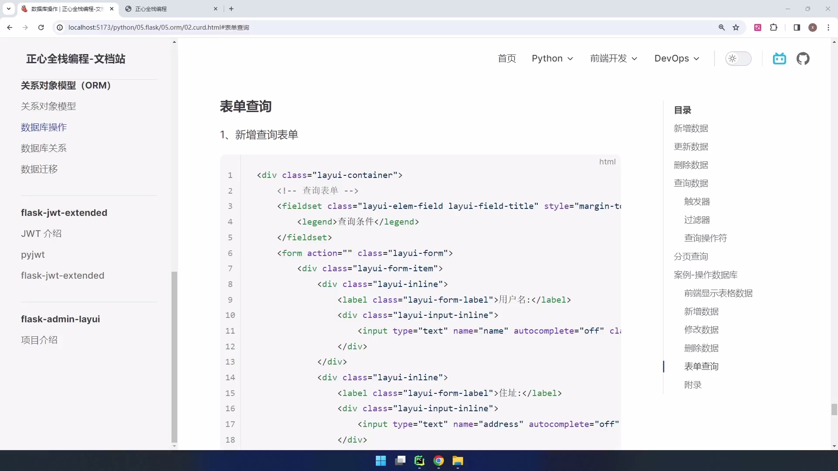Open the GitHub repository icon

pos(804,58)
